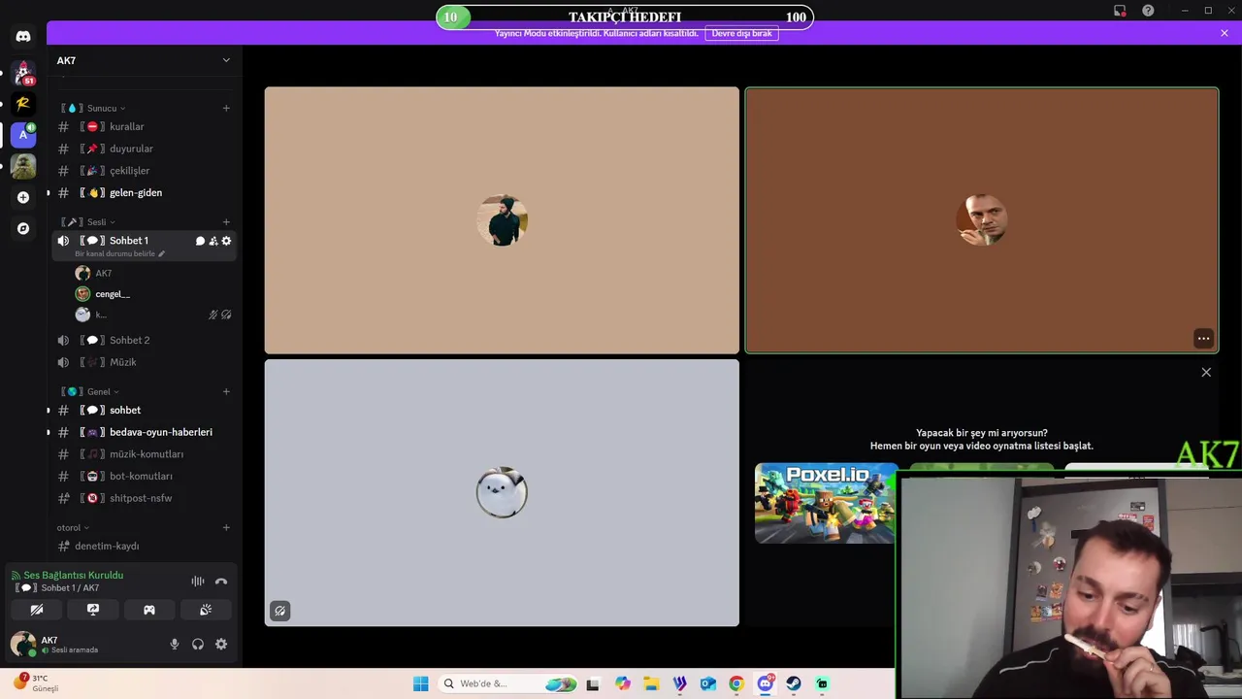Open the kurallar channel
1242x699 pixels.
pos(144,126)
